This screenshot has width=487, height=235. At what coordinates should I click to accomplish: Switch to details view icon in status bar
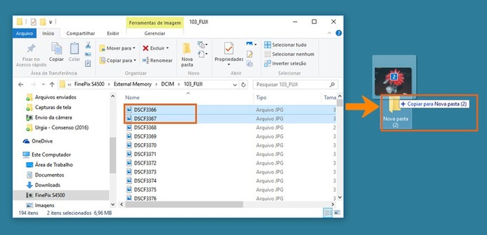point(327,212)
